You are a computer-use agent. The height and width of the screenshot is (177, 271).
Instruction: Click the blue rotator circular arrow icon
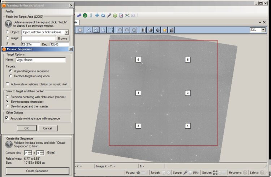[103, 16]
